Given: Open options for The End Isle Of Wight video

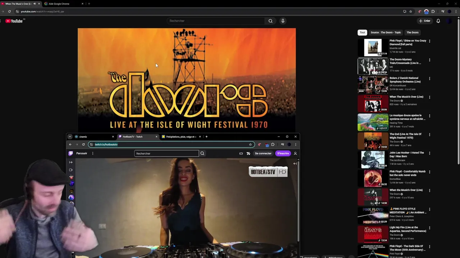Looking at the screenshot, I should (x=429, y=134).
